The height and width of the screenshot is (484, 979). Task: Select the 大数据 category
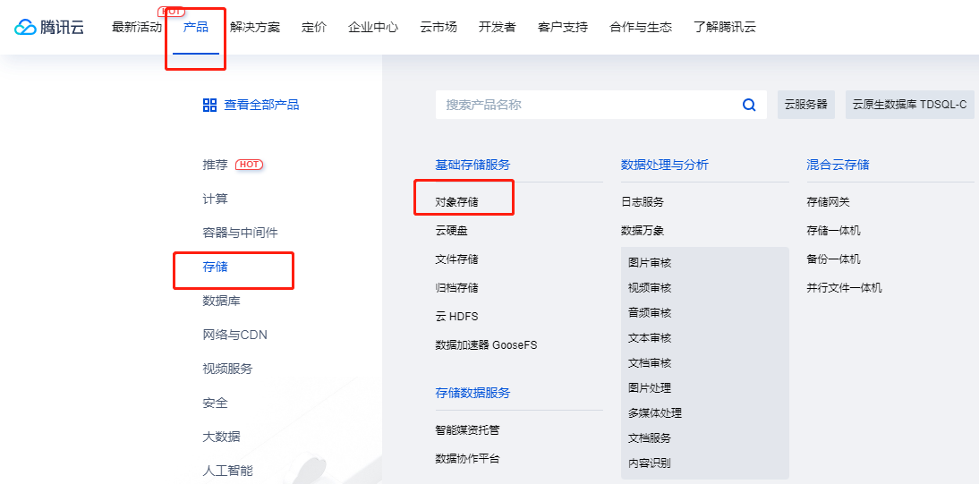coord(222,437)
